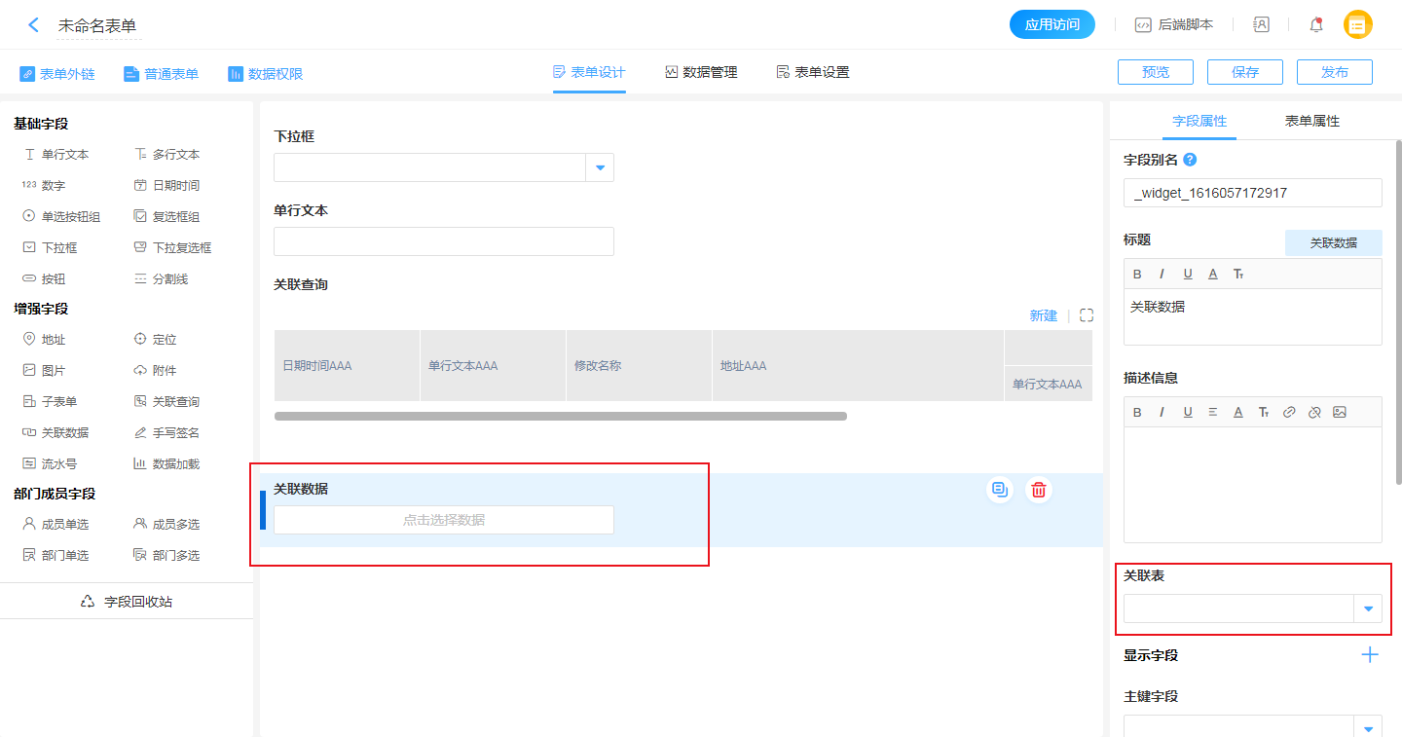Viewport: 1402px width, 737px height.
Task: Open the 数据管理 tab
Action: click(x=701, y=72)
